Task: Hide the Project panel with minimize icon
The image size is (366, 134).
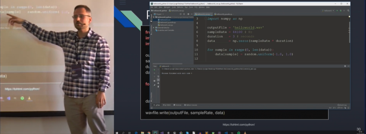Action: click(x=192, y=14)
